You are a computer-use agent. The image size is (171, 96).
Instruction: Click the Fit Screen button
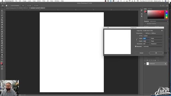pos(29,6)
